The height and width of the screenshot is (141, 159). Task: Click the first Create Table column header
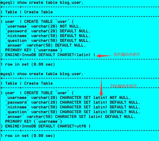[38, 12]
